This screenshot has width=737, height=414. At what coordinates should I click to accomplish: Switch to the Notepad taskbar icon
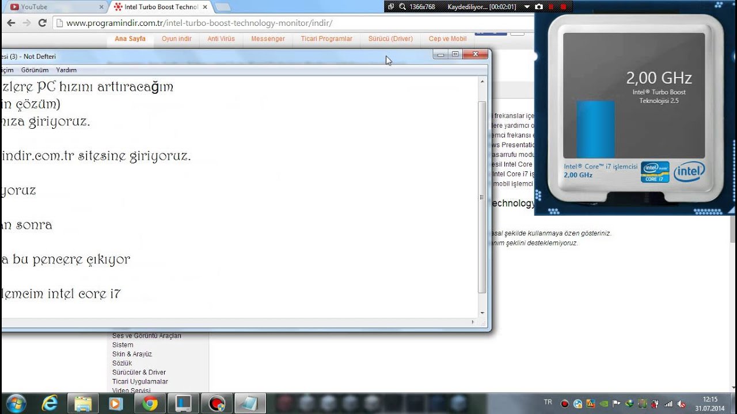click(250, 404)
